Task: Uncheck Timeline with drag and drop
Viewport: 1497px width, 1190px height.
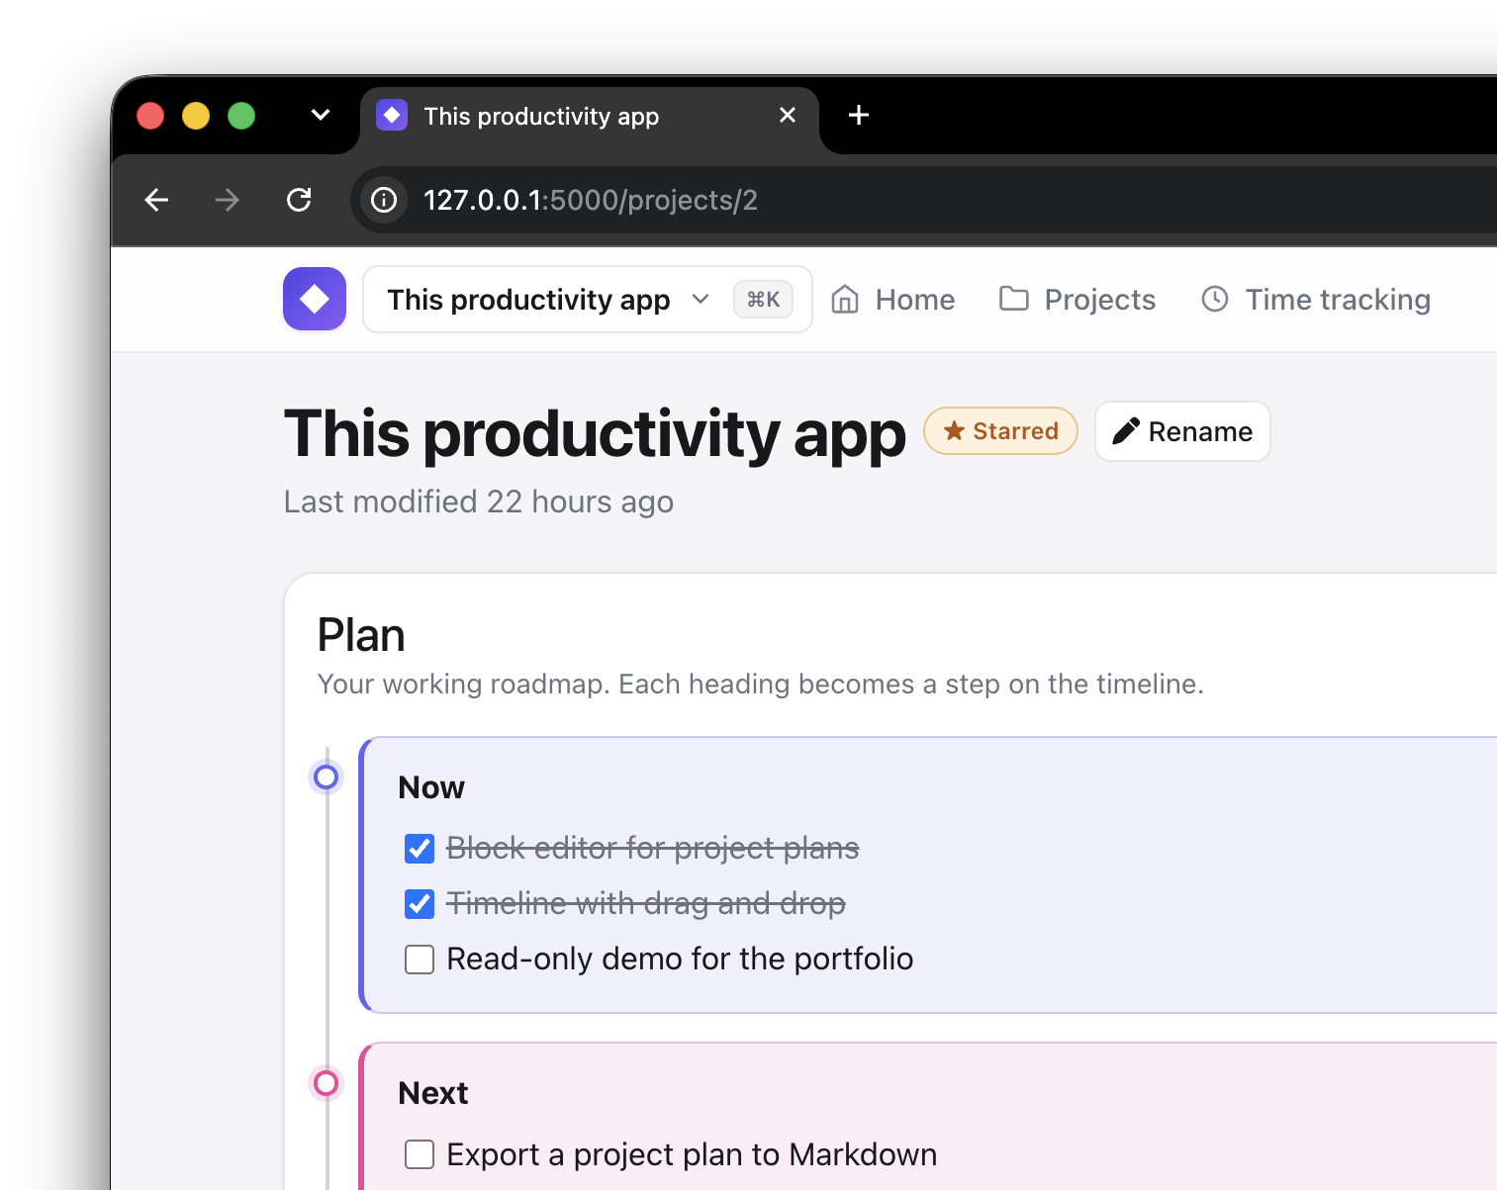Action: point(420,903)
